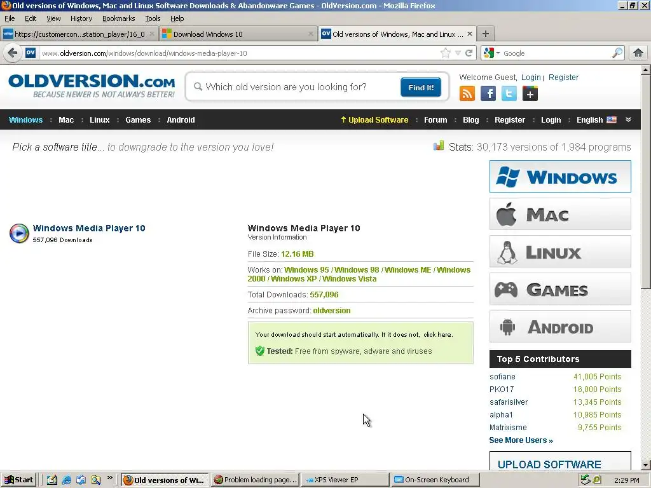Open the File menu

click(x=10, y=18)
